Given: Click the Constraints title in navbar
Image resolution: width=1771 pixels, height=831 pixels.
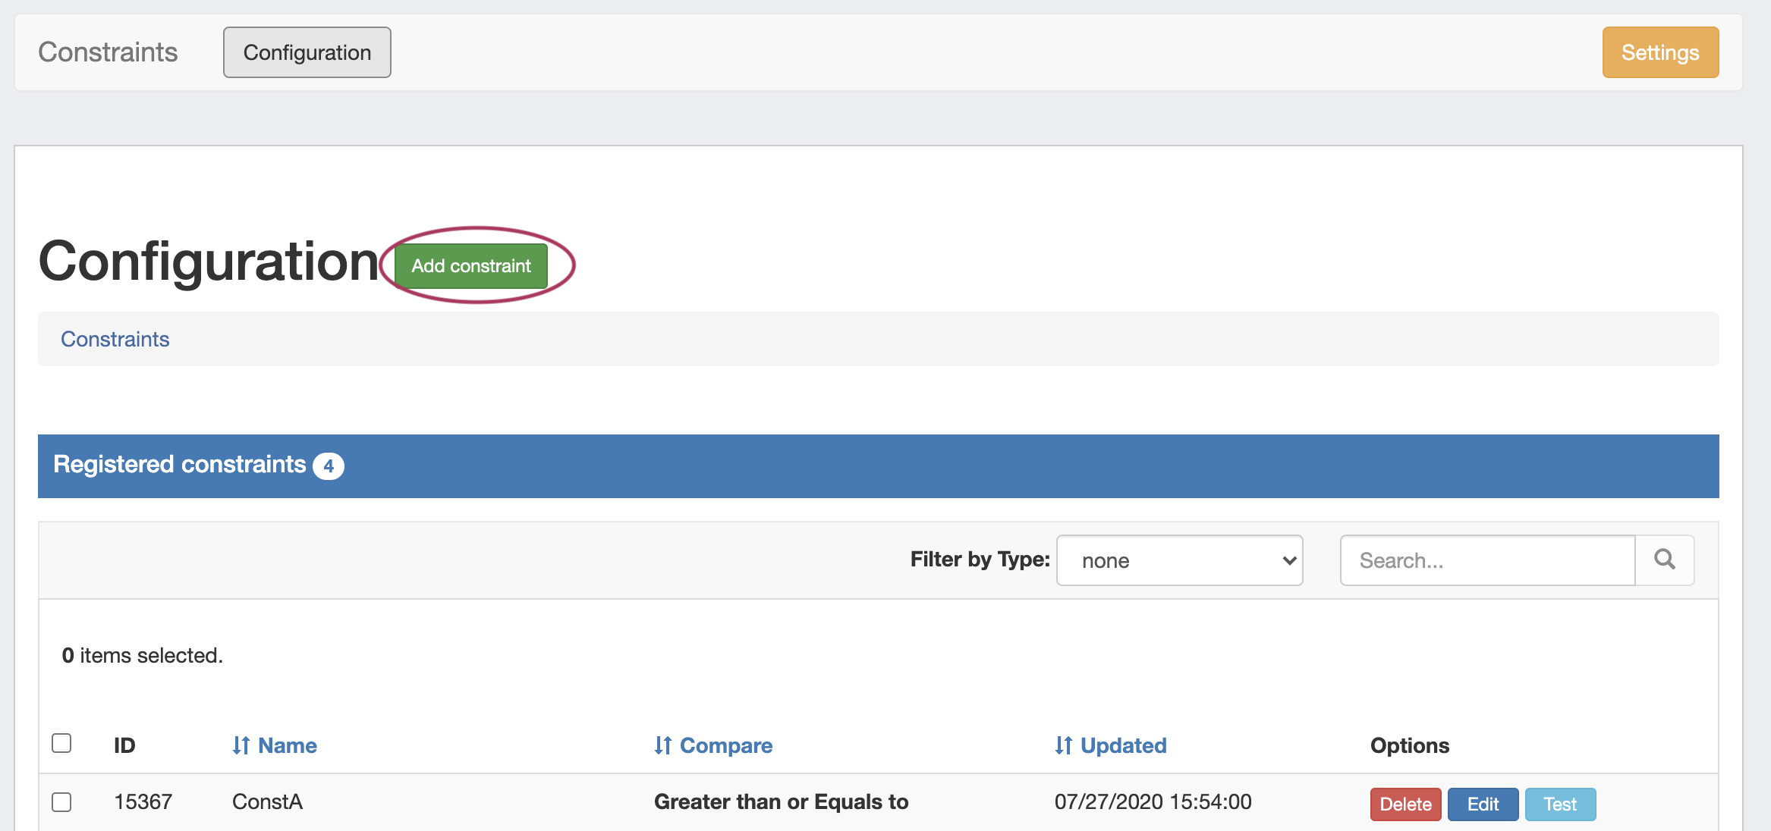Looking at the screenshot, I should click(x=108, y=52).
